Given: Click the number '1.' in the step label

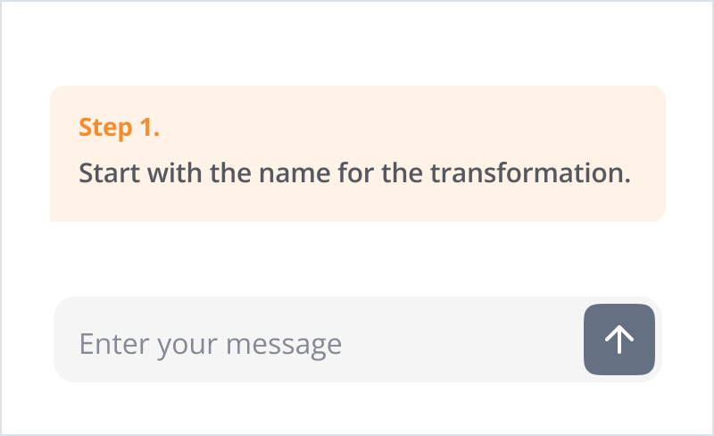Looking at the screenshot, I should point(150,127).
